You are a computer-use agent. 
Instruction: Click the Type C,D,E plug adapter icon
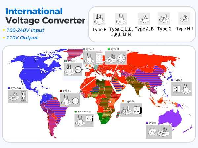click(x=121, y=19)
